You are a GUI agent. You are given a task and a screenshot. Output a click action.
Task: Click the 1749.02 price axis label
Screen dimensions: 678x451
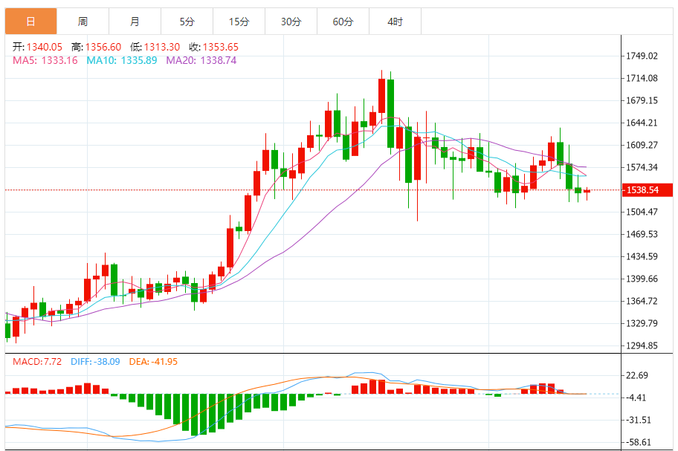coord(642,56)
